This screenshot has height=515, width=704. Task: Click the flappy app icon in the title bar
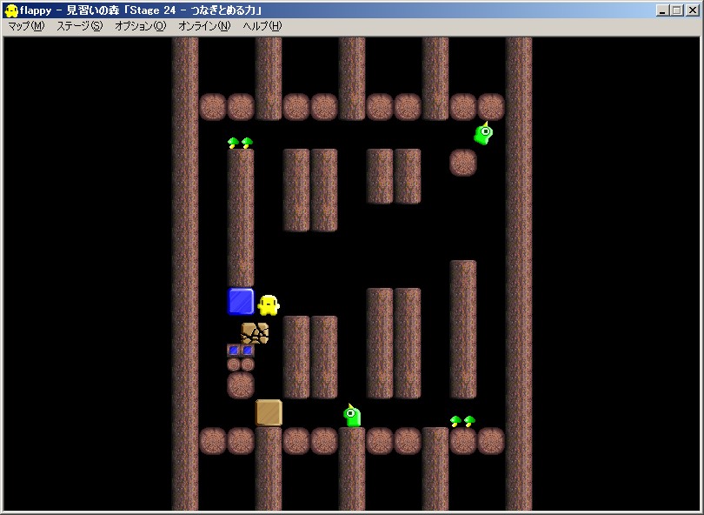pyautogui.click(x=10, y=10)
